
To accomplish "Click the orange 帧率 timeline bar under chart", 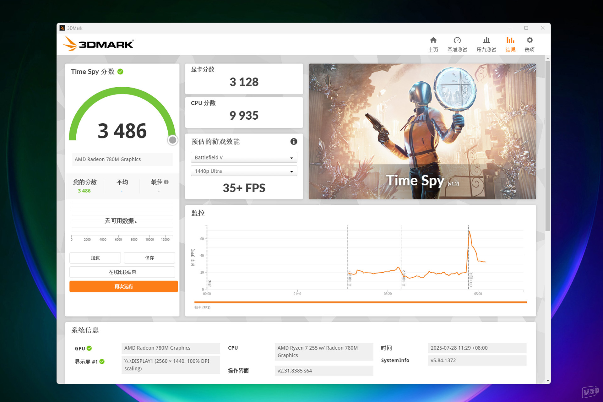I will [361, 302].
